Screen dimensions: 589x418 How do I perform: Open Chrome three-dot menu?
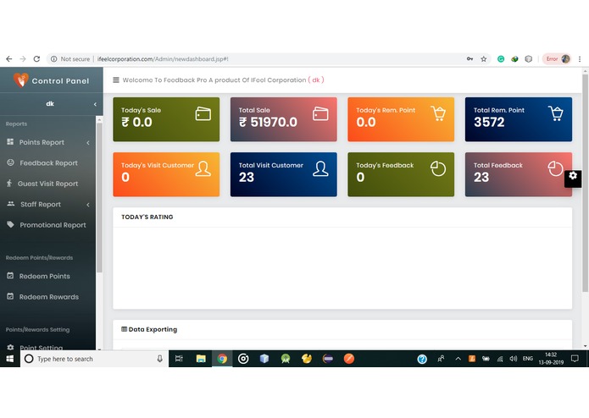click(x=580, y=59)
